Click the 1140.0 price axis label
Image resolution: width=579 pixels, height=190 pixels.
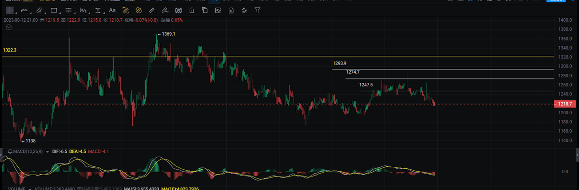pyautogui.click(x=565, y=140)
